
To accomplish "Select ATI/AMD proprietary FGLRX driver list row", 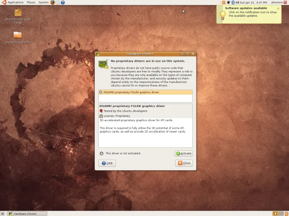I will (x=145, y=92).
